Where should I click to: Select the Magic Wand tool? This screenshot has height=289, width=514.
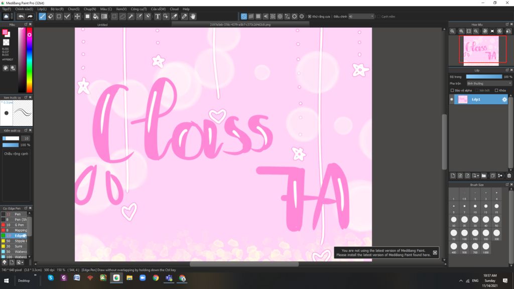(131, 17)
